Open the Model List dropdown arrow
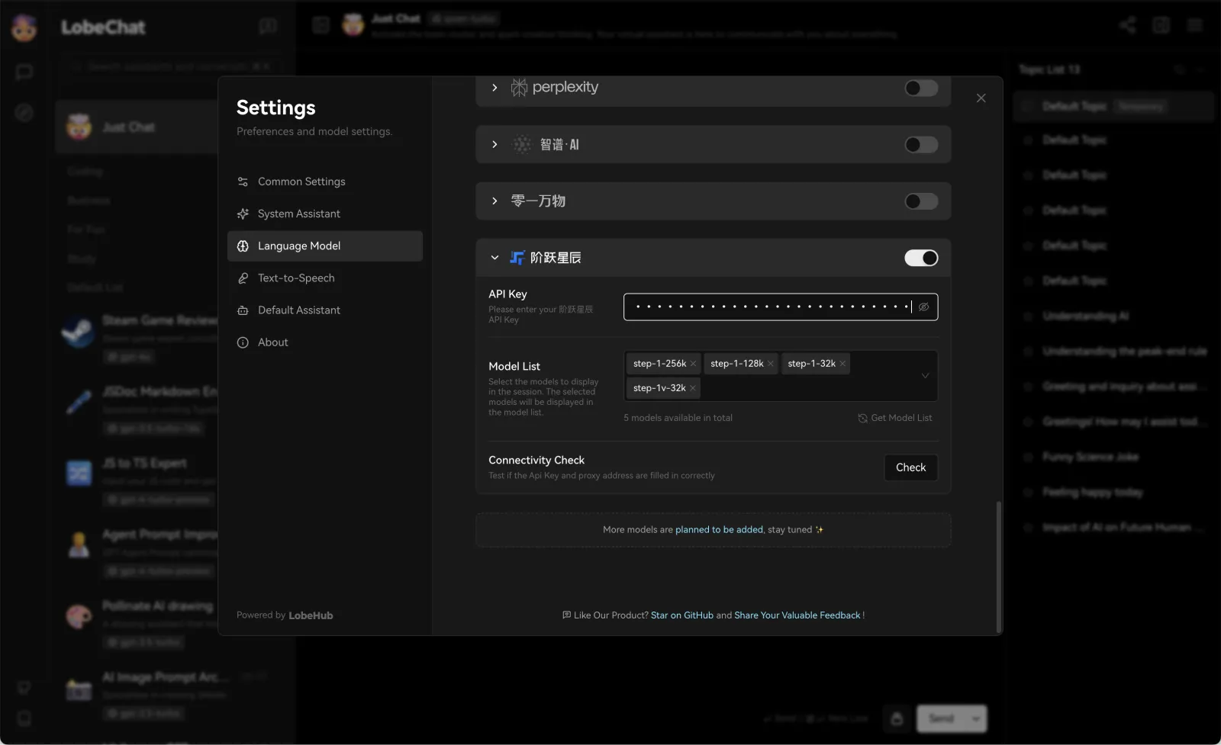 pyautogui.click(x=925, y=376)
